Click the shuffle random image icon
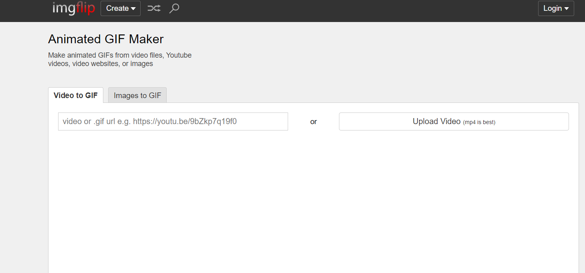This screenshot has height=273, width=585. 154,8
